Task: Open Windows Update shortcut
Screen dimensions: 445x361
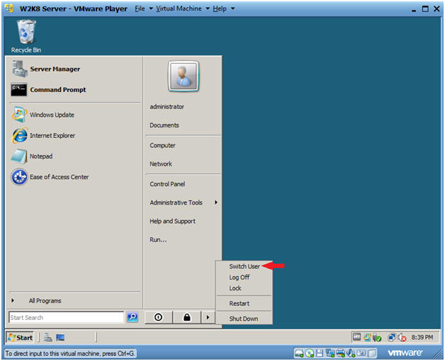Action: pyautogui.click(x=75, y=115)
